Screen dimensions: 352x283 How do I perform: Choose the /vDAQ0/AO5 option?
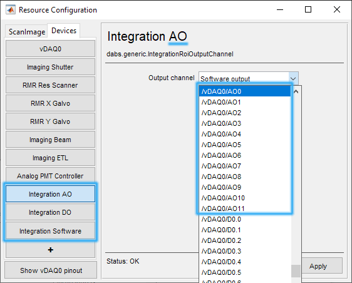245,145
